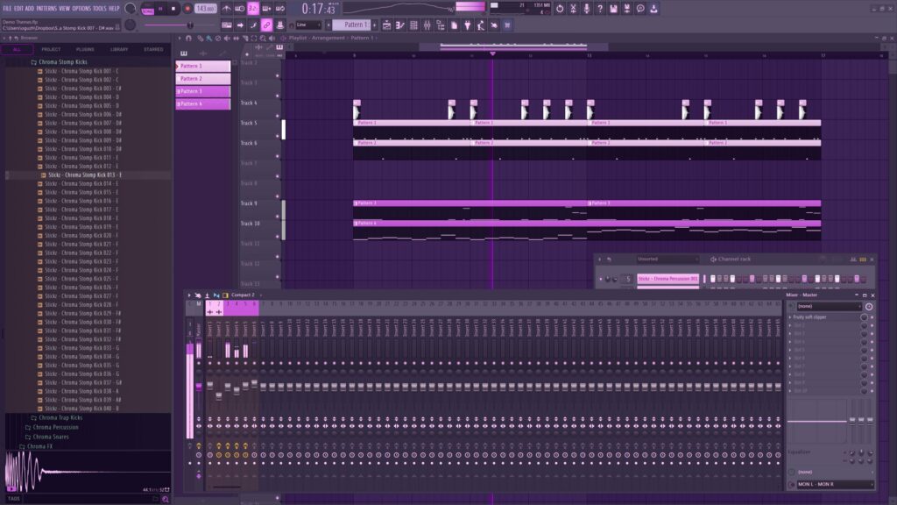The image size is (897, 505).
Task: Toggle the first step of the Chroma Percussion sequencer
Action: tap(713, 279)
